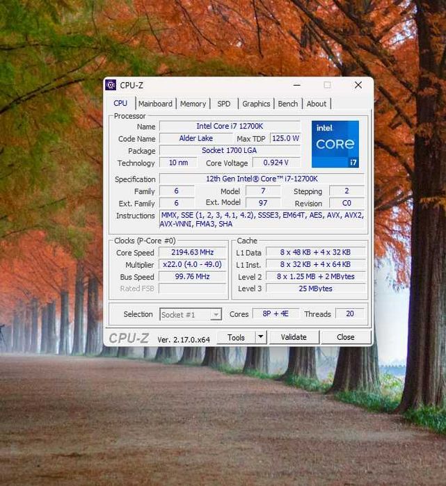Switch to the Mainboard tab
Image resolution: width=446 pixels, height=486 pixels.
coord(155,104)
